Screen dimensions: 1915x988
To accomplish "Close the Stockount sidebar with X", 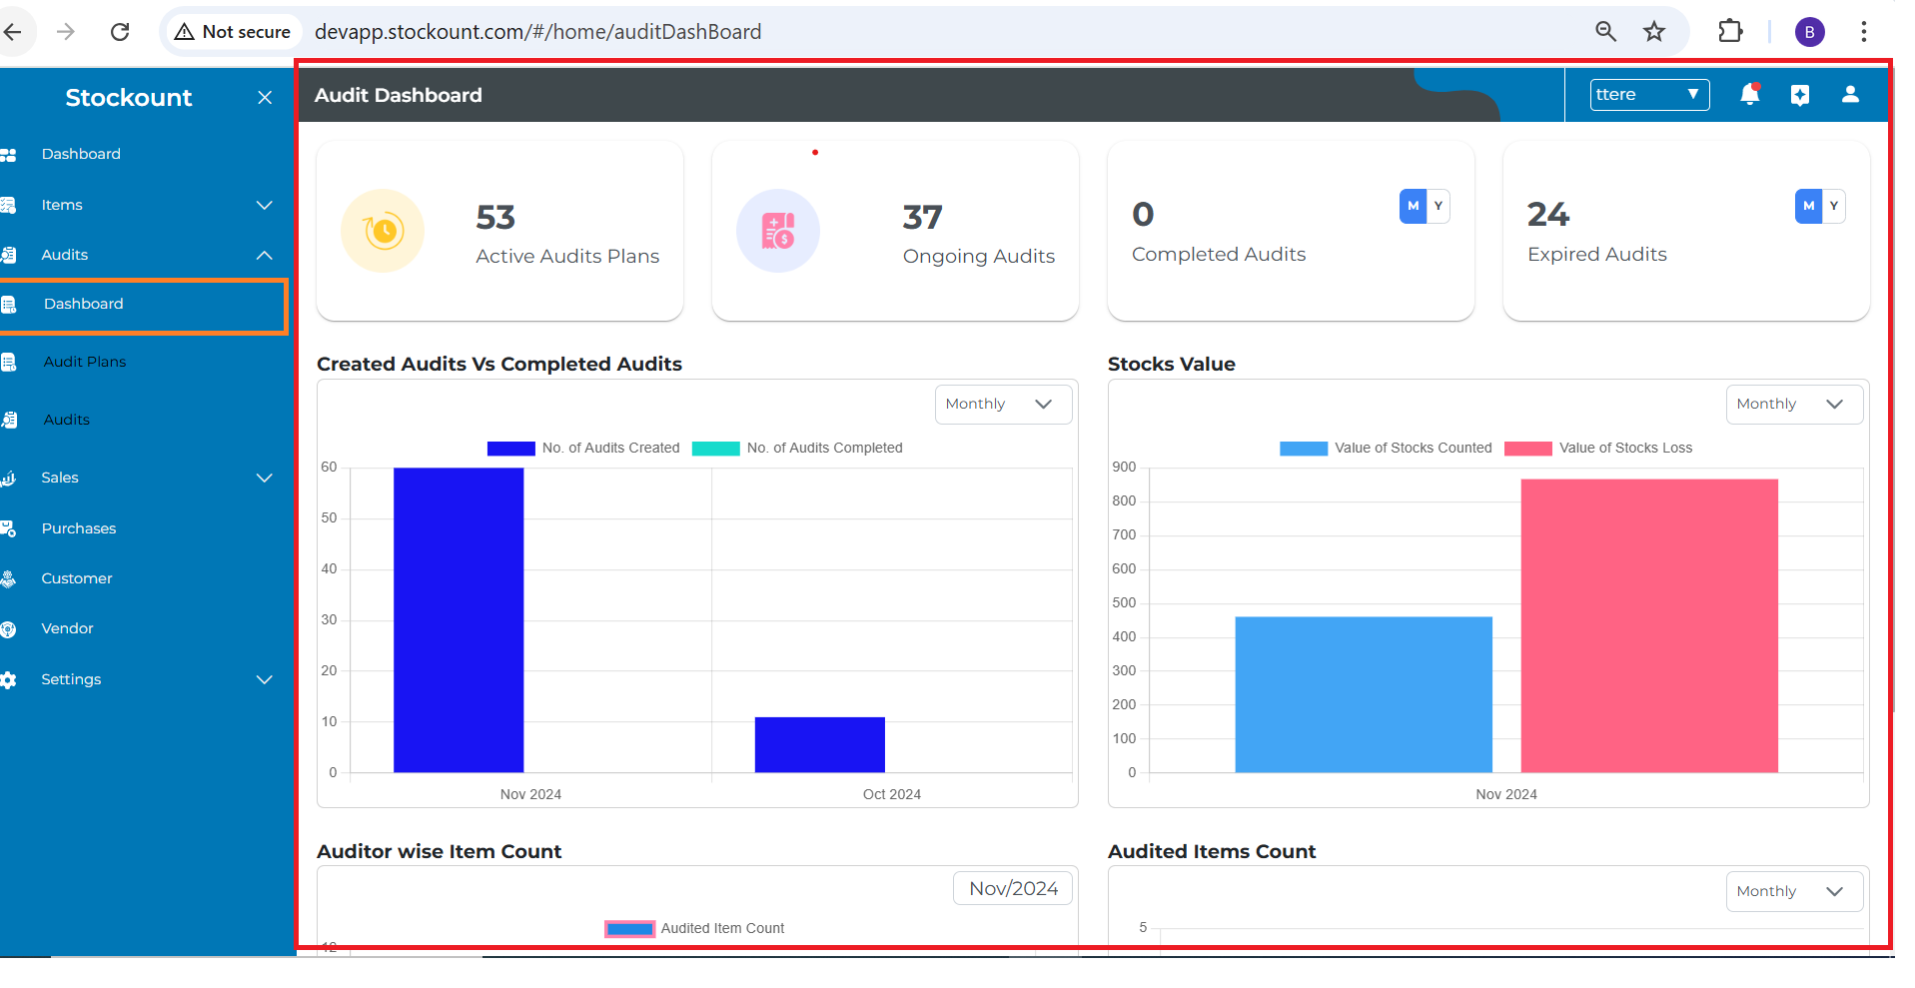I will (265, 98).
